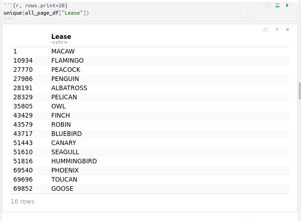Click the PHOENIX lease value
The width and height of the screenshot is (301, 221).
(x=65, y=170)
